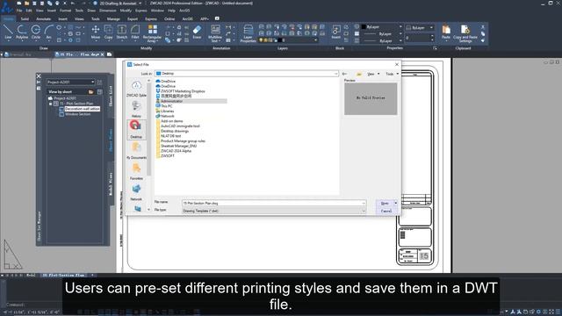Open Favorites in dialog sidebar
The image size is (562, 316).
pyautogui.click(x=136, y=172)
